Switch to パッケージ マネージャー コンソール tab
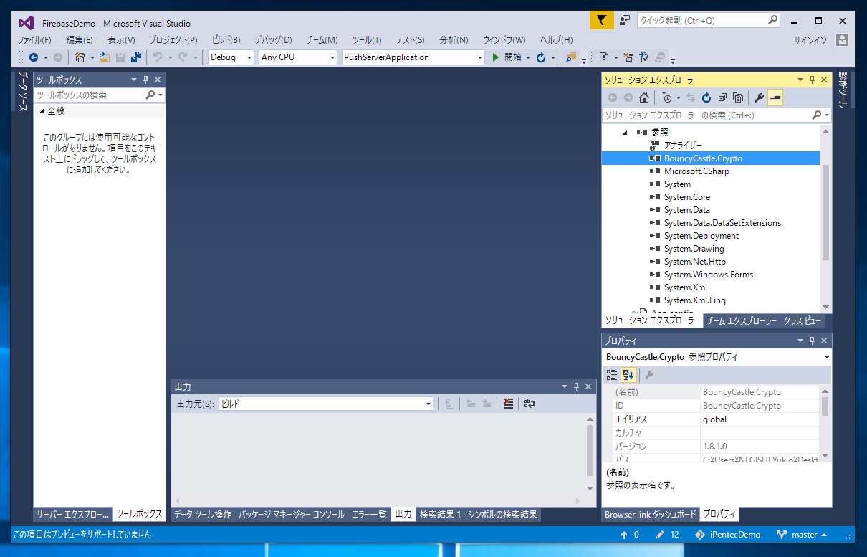Viewport: 867px width, 557px height. tap(291, 515)
